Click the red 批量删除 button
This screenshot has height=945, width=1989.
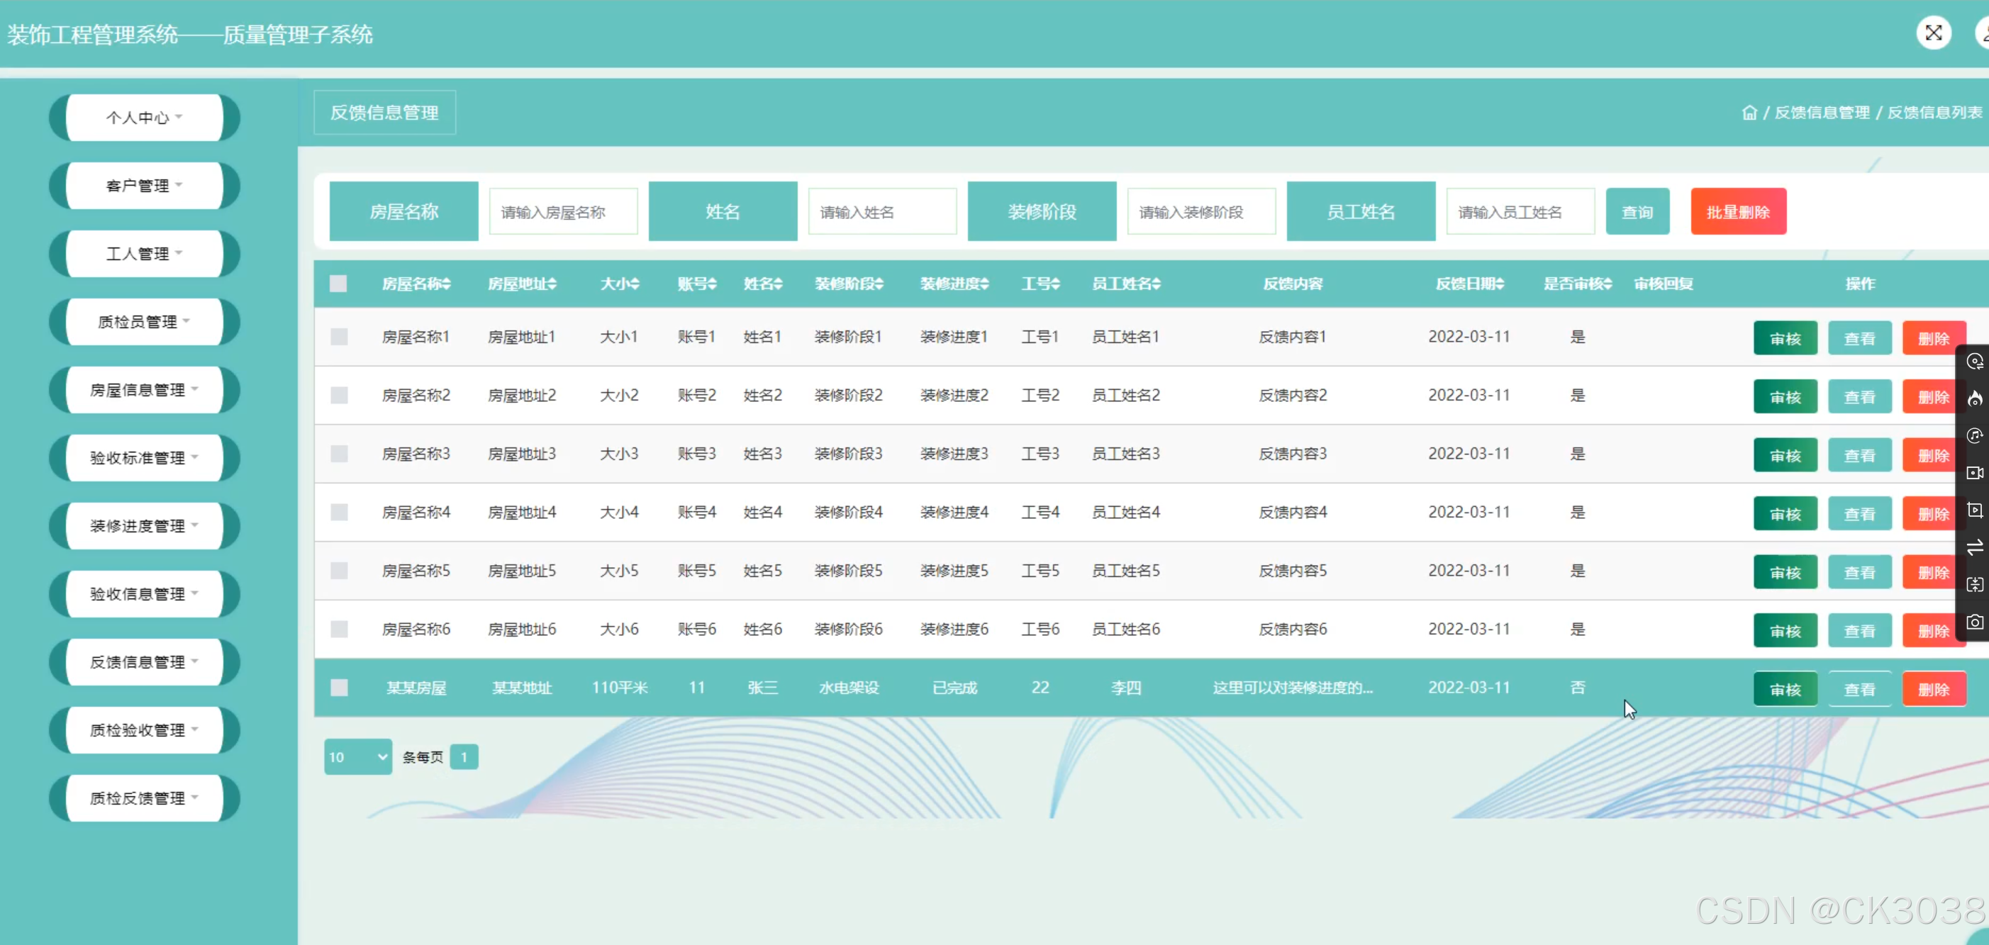coord(1737,211)
